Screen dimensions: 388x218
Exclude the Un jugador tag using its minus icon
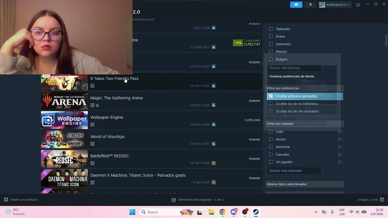coord(339,162)
